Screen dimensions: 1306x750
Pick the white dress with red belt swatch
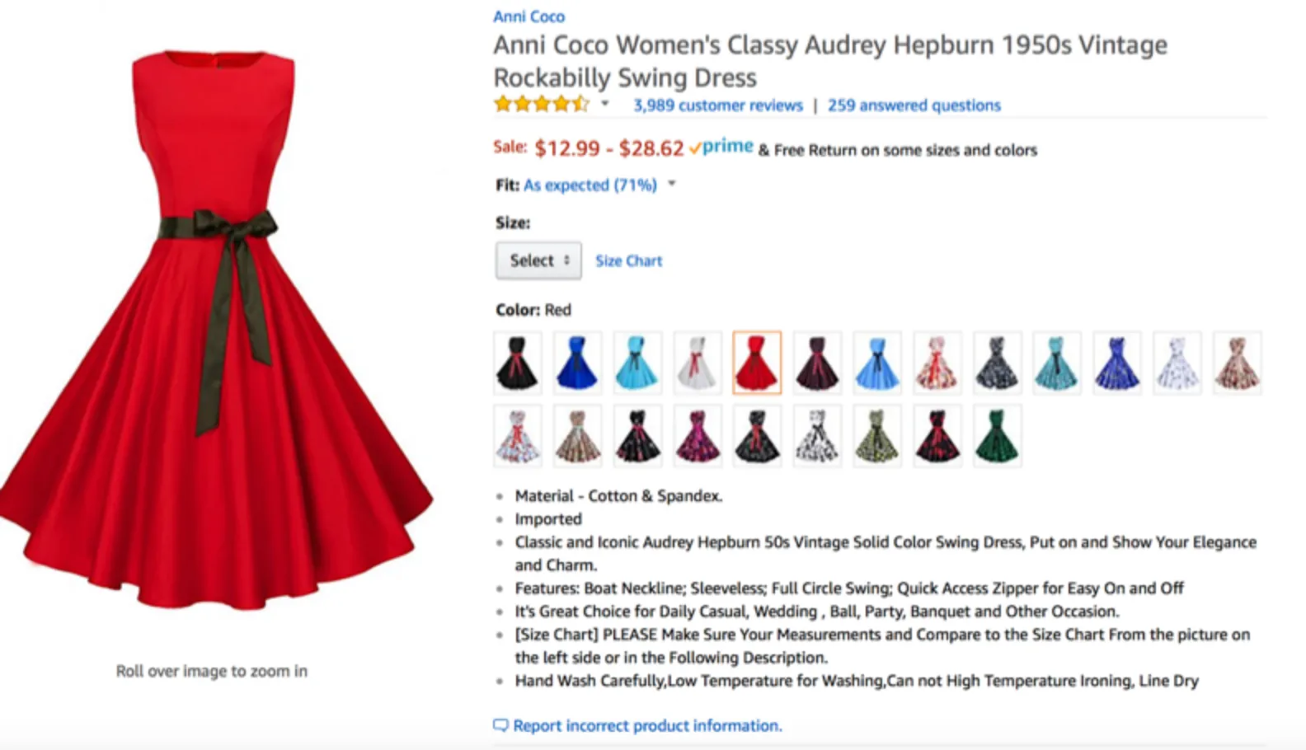coord(698,363)
